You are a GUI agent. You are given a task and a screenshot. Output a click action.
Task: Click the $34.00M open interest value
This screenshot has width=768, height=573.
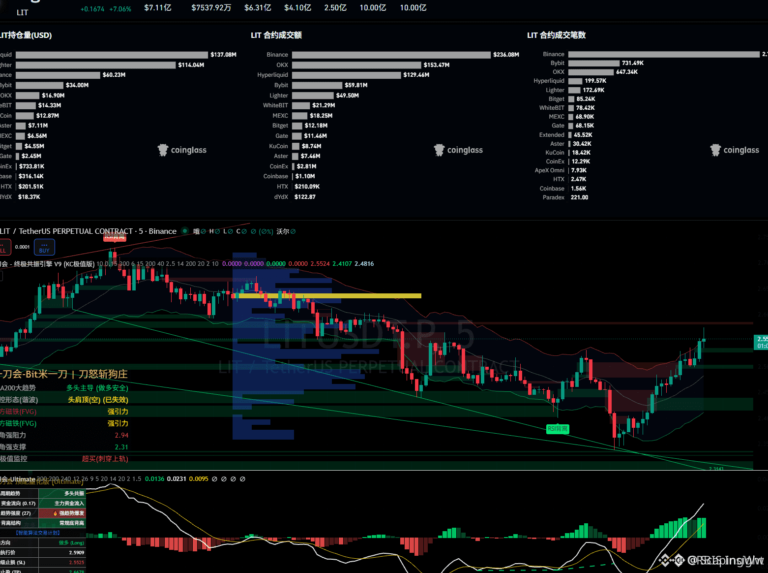(77, 85)
